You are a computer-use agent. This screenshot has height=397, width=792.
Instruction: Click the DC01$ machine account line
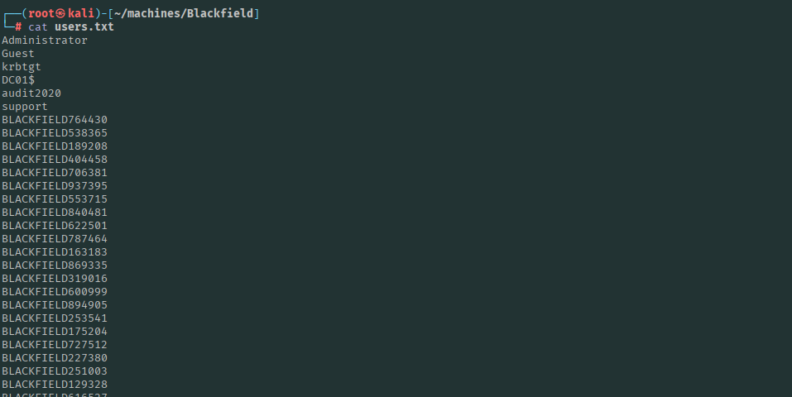(x=18, y=80)
